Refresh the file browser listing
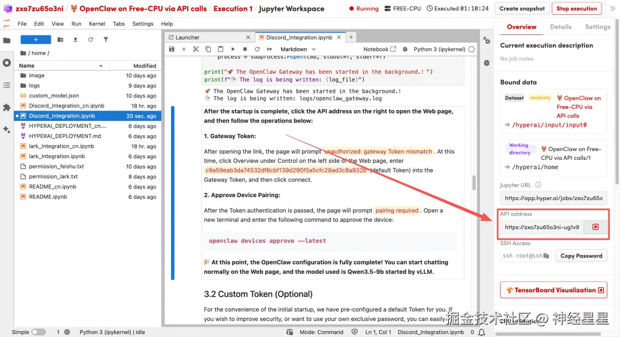Image resolution: width=620 pixels, height=337 pixels. (x=91, y=40)
